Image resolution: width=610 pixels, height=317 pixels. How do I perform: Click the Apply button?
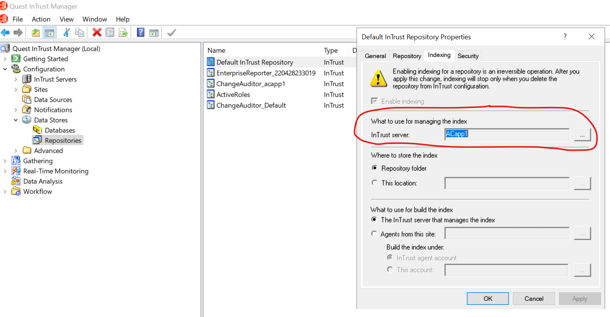(579, 298)
